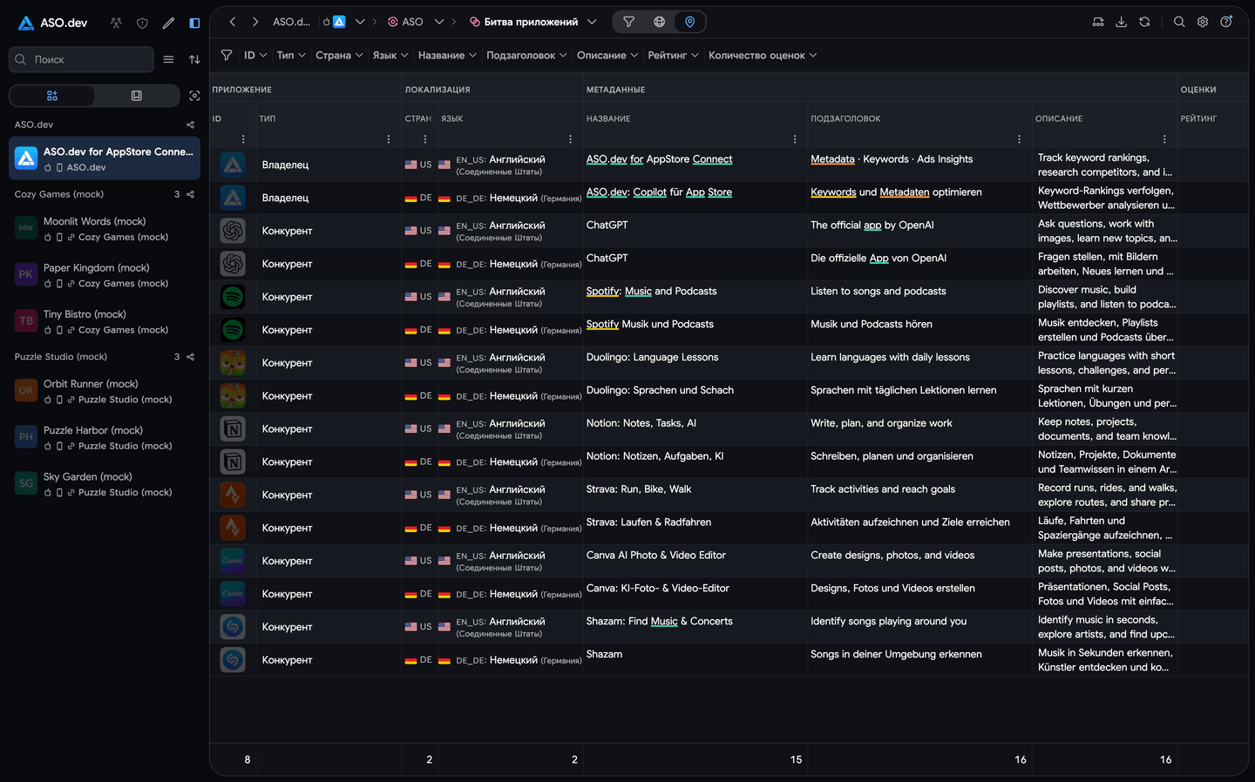This screenshot has height=782, width=1255.
Task: Open the team members icon
Action: tap(116, 23)
